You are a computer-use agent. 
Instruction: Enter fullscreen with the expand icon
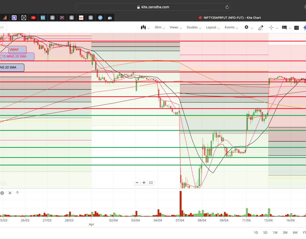(x=151, y=182)
